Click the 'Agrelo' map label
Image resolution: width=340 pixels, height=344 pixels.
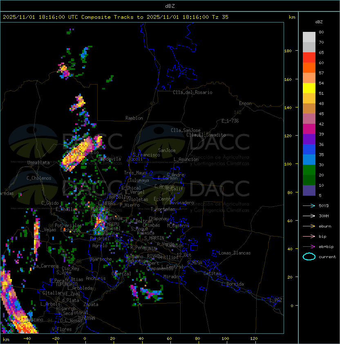coord(100,246)
